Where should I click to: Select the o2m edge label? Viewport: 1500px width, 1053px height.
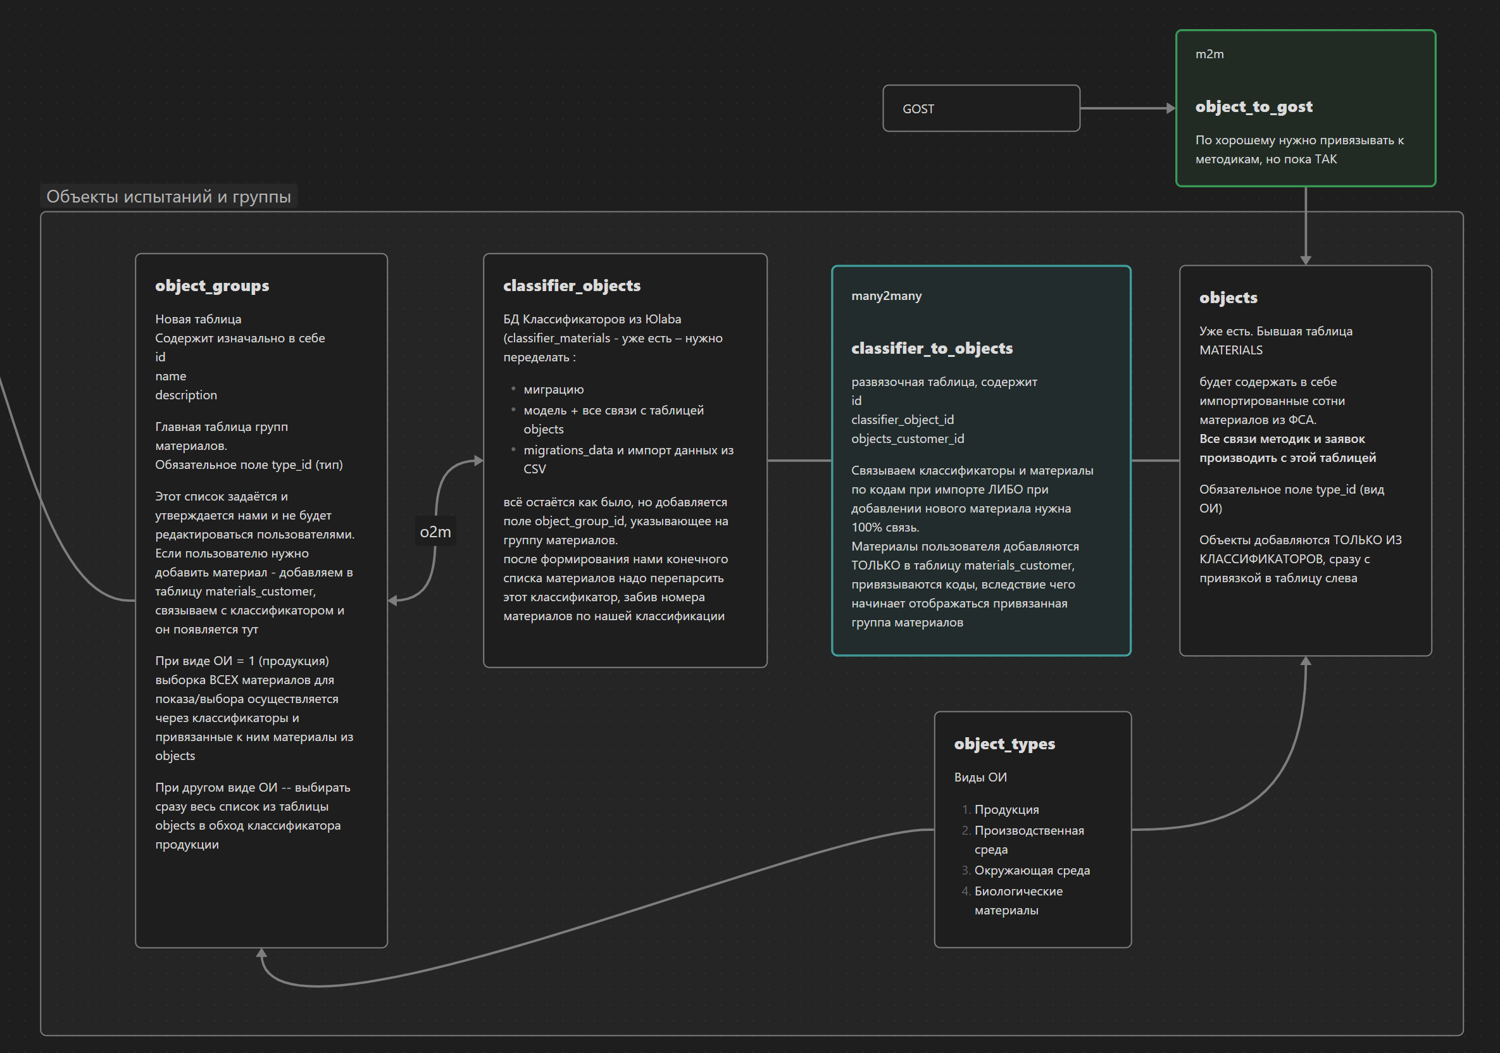click(x=435, y=532)
